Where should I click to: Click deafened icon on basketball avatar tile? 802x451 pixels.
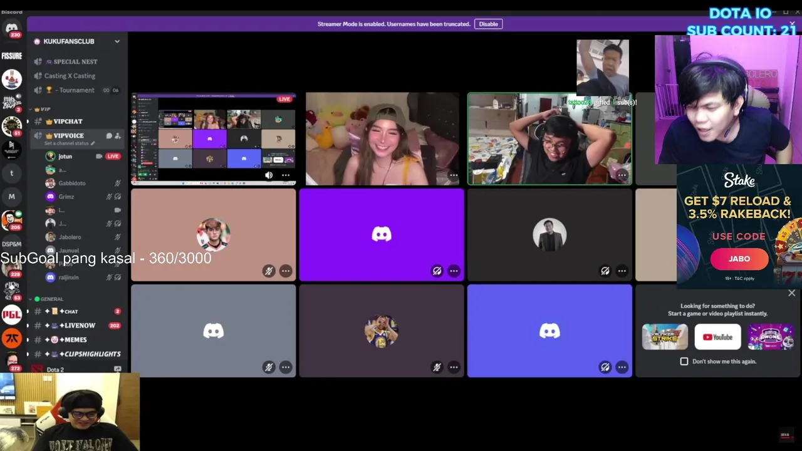[x=437, y=367]
